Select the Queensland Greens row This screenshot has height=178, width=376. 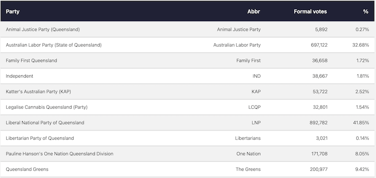tap(188, 169)
